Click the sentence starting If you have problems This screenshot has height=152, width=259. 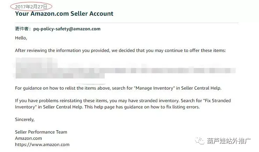pyautogui.click(x=123, y=104)
